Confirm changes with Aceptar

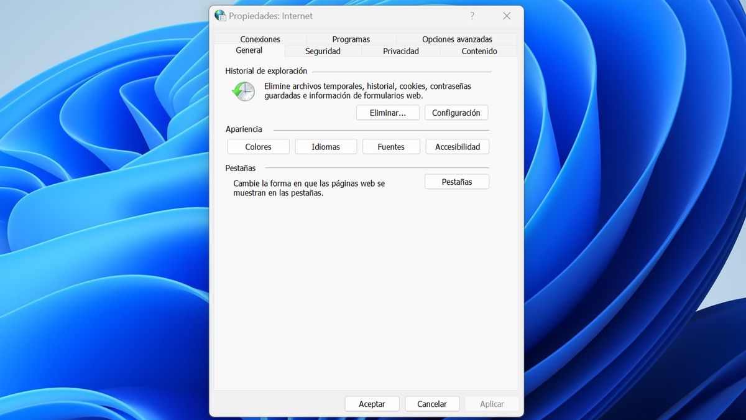372,403
